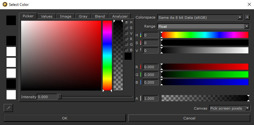
Task: Switch to the Values tab
Action: coord(47,16)
